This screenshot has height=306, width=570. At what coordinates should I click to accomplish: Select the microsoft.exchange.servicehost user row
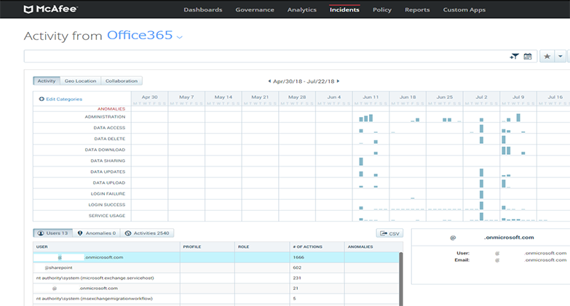tap(216, 278)
